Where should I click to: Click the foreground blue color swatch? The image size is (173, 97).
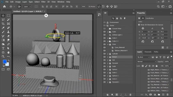click(5, 61)
